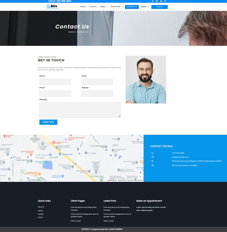
Task: Open the Blog menu item
Action: pyautogui.click(x=103, y=7)
